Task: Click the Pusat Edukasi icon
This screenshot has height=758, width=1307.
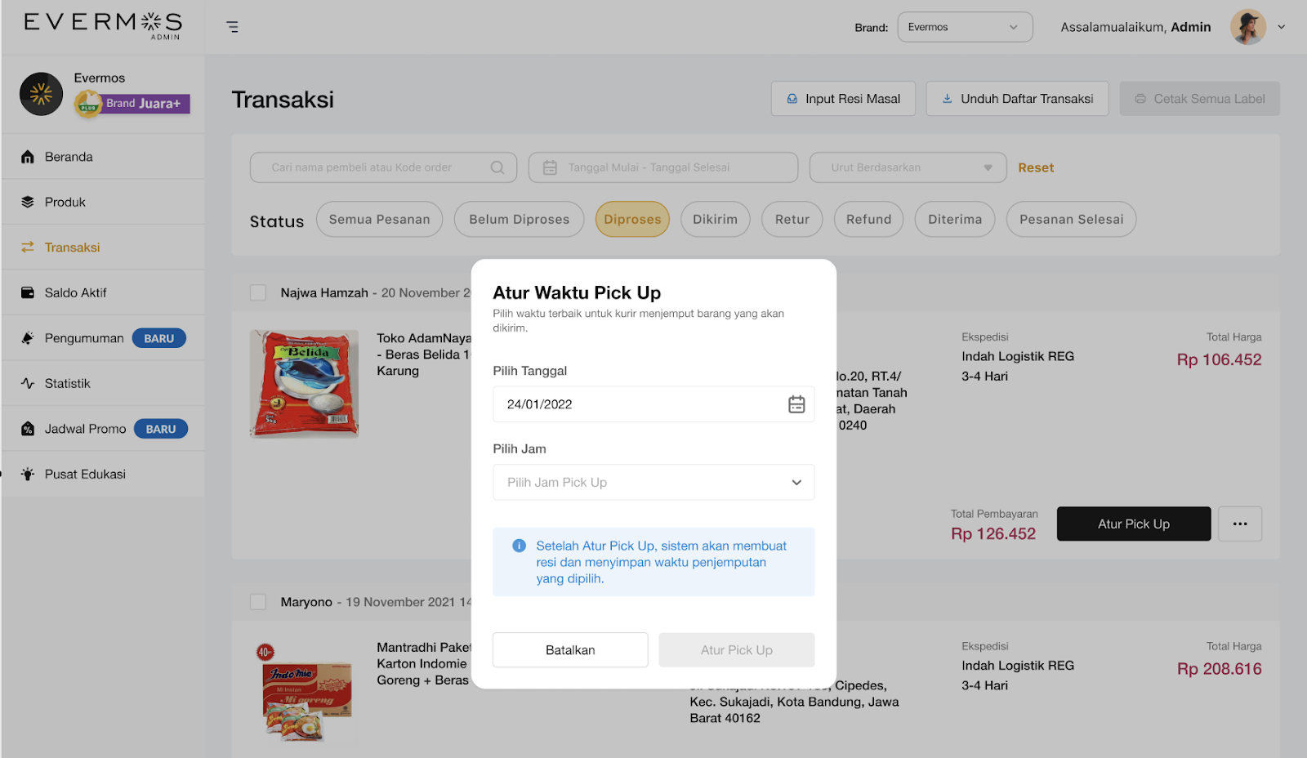Action: [x=28, y=474]
